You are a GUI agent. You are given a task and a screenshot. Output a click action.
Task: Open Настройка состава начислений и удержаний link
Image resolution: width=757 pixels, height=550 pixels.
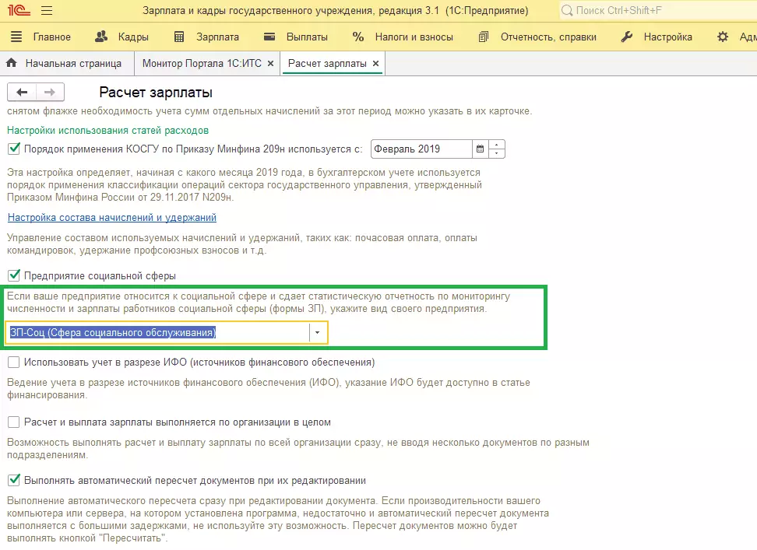(112, 218)
